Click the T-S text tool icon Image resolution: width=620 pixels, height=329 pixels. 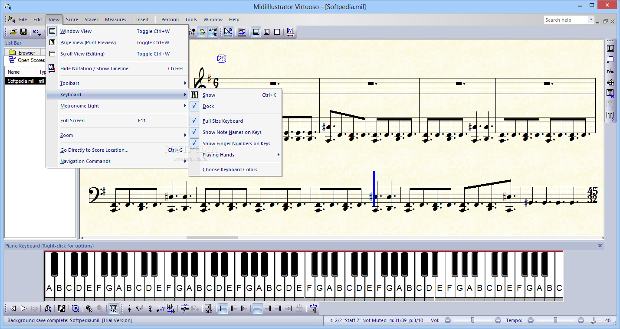pos(610,115)
